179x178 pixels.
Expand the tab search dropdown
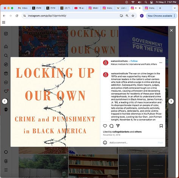[x=175, y=8]
